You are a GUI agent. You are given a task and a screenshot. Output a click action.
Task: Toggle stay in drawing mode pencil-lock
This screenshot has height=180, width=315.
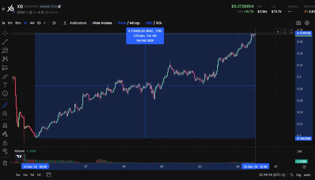(x=5, y=134)
